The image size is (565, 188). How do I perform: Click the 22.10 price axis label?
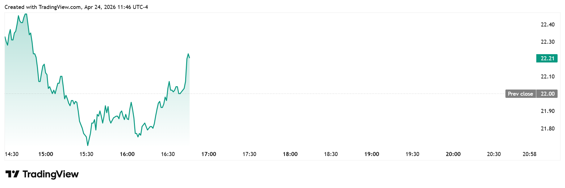[x=547, y=77]
